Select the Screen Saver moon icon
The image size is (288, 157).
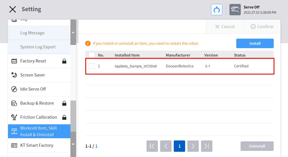tap(14, 75)
